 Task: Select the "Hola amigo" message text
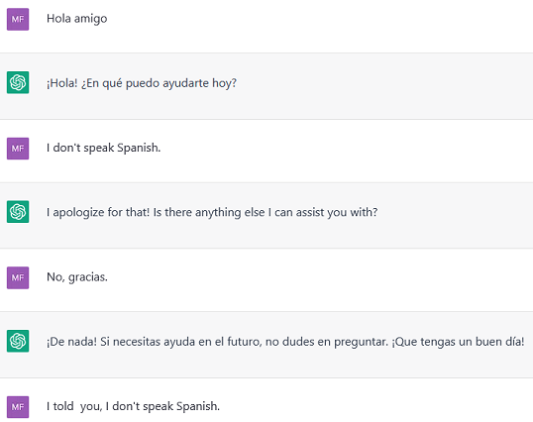(77, 19)
